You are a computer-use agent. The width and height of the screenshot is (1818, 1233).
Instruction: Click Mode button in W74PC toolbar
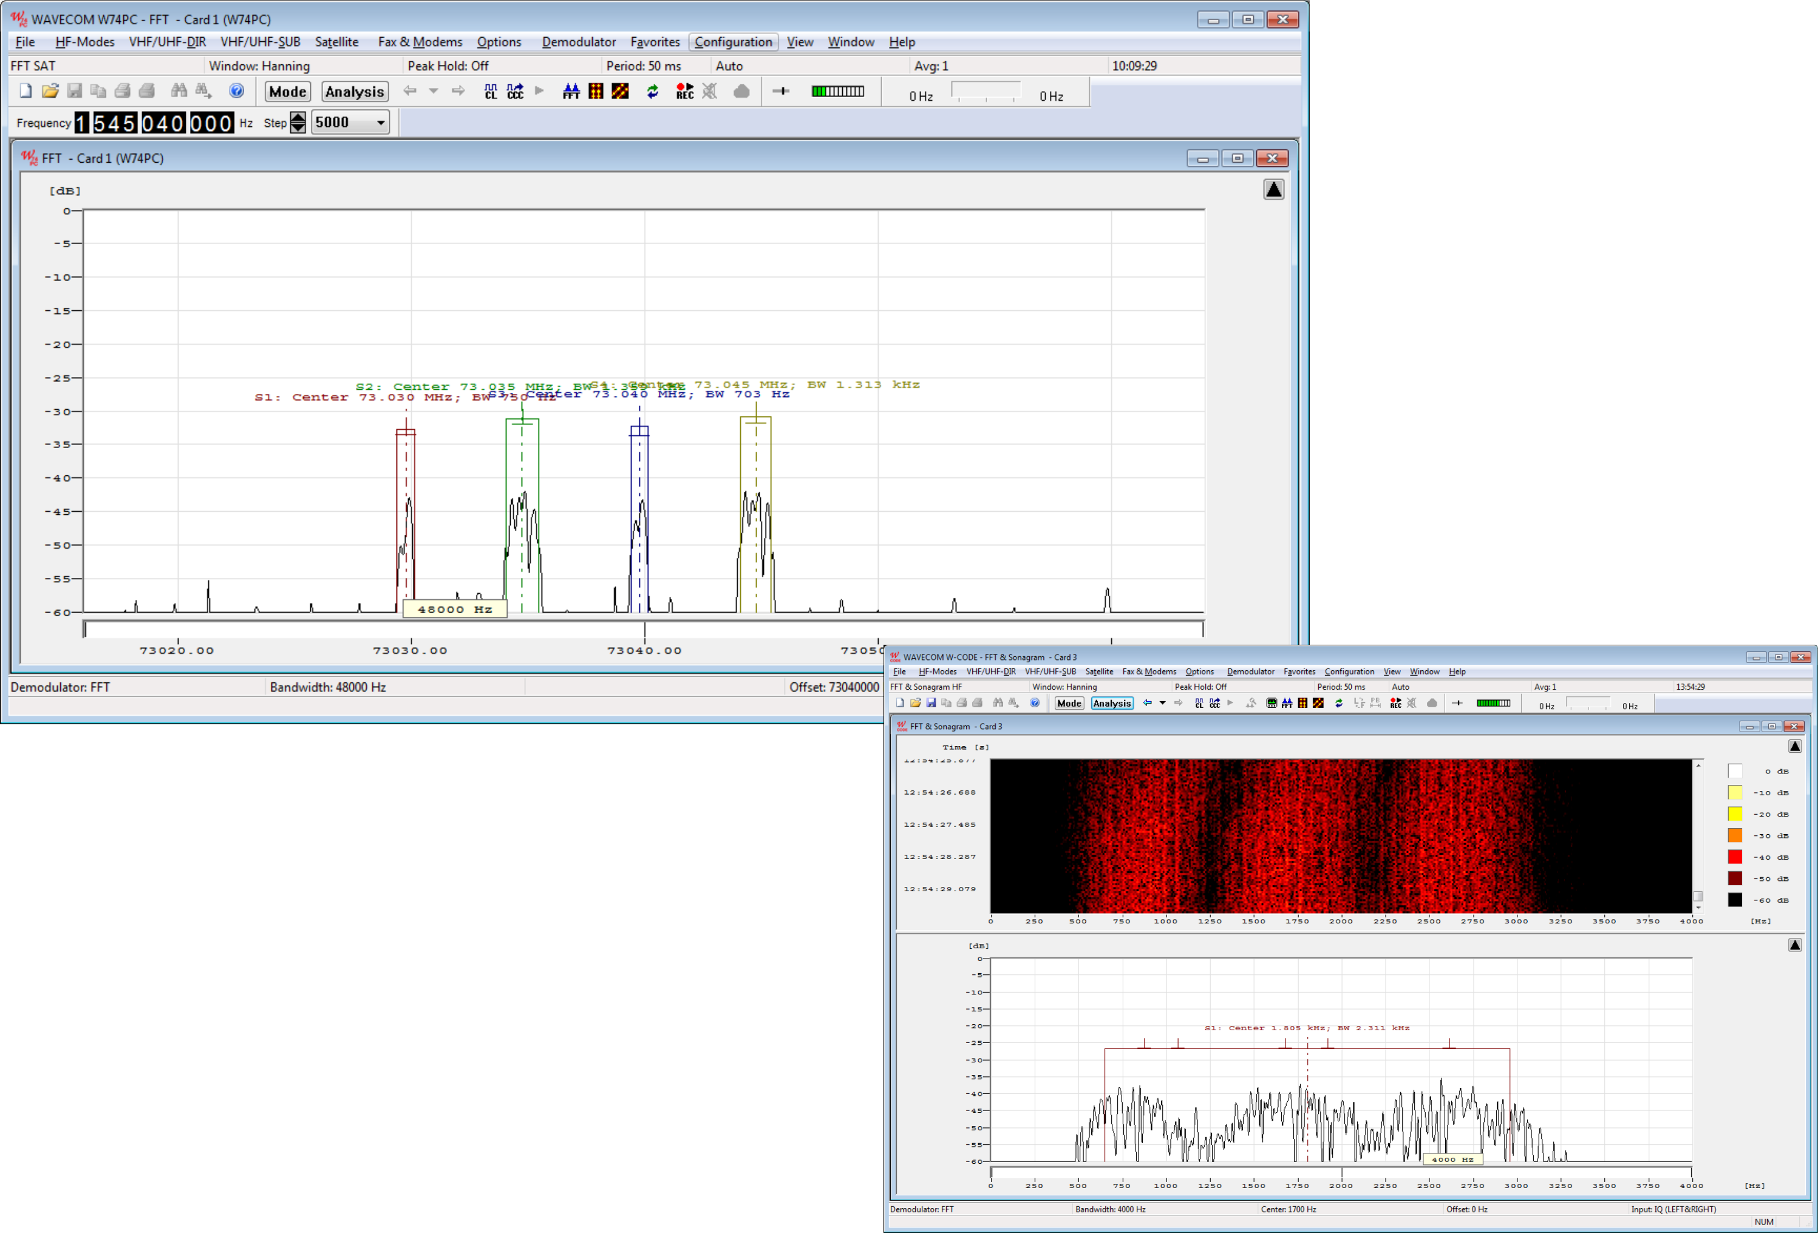coord(288,92)
